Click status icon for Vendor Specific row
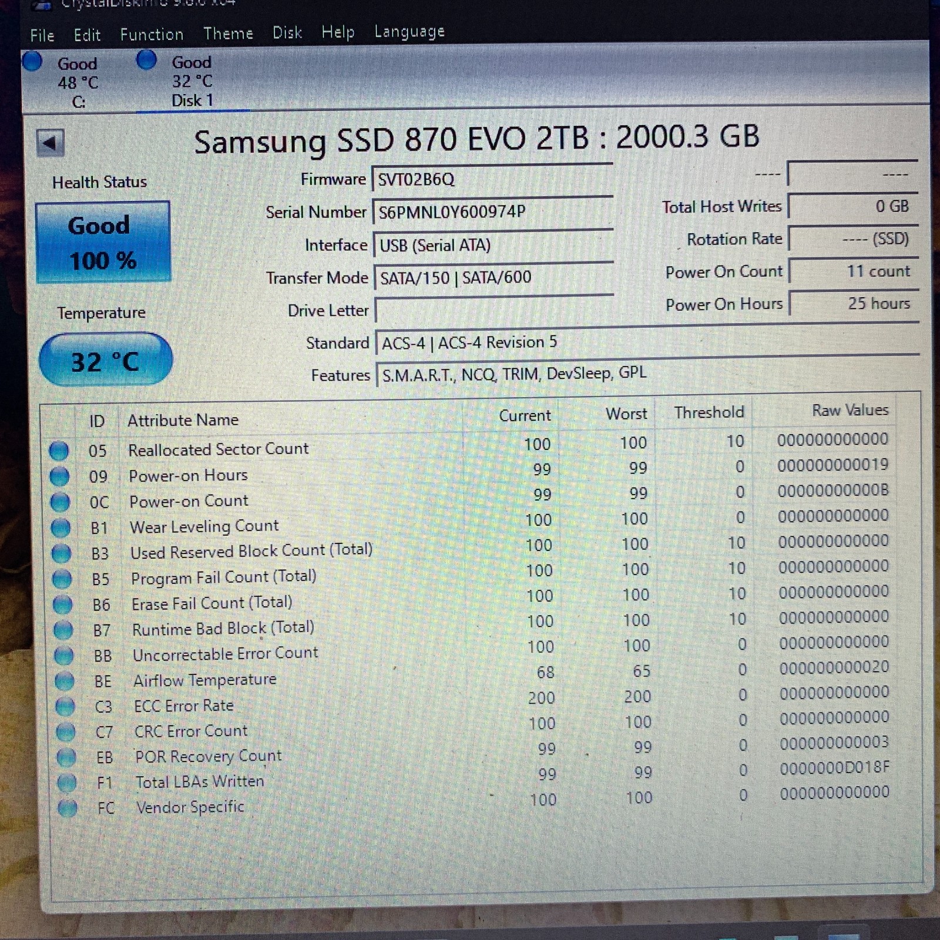The image size is (940, 940). tap(67, 808)
